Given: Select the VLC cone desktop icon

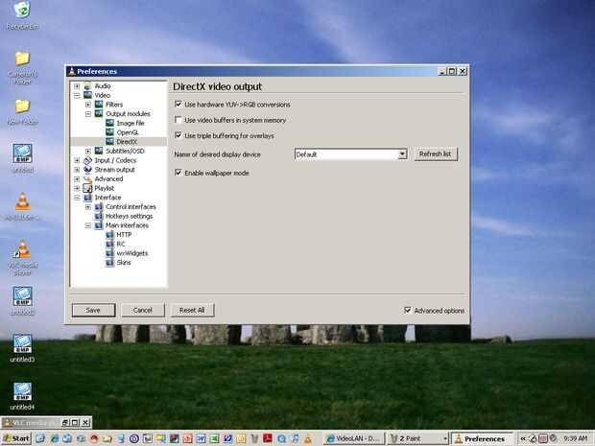Looking at the screenshot, I should click(x=22, y=201).
